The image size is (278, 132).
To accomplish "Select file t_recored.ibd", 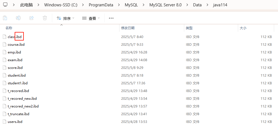I will coord(18,91).
